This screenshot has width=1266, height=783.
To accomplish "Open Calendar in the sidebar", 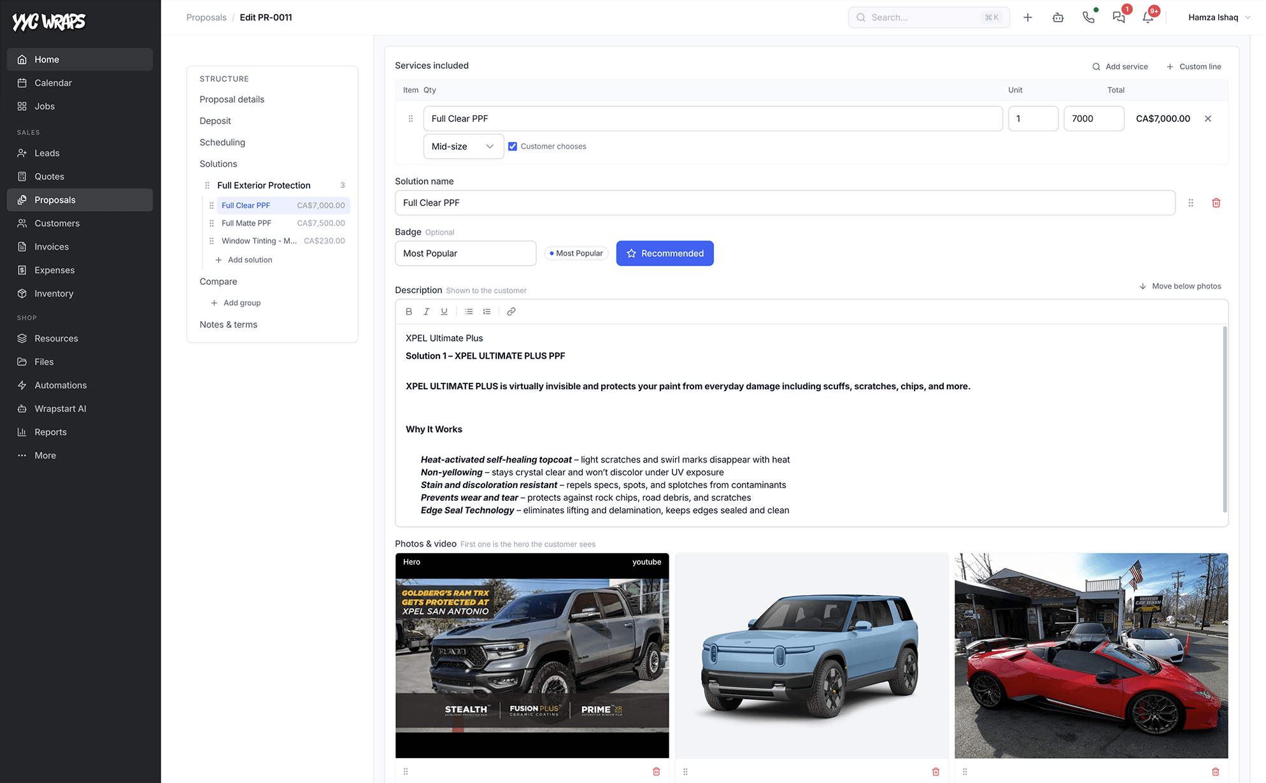I will coord(80,83).
